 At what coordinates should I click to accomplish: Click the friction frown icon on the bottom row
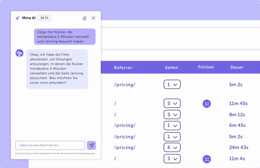(206, 159)
